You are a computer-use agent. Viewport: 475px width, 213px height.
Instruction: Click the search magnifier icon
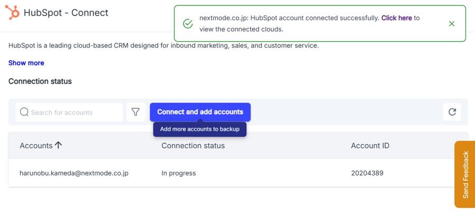coord(24,112)
